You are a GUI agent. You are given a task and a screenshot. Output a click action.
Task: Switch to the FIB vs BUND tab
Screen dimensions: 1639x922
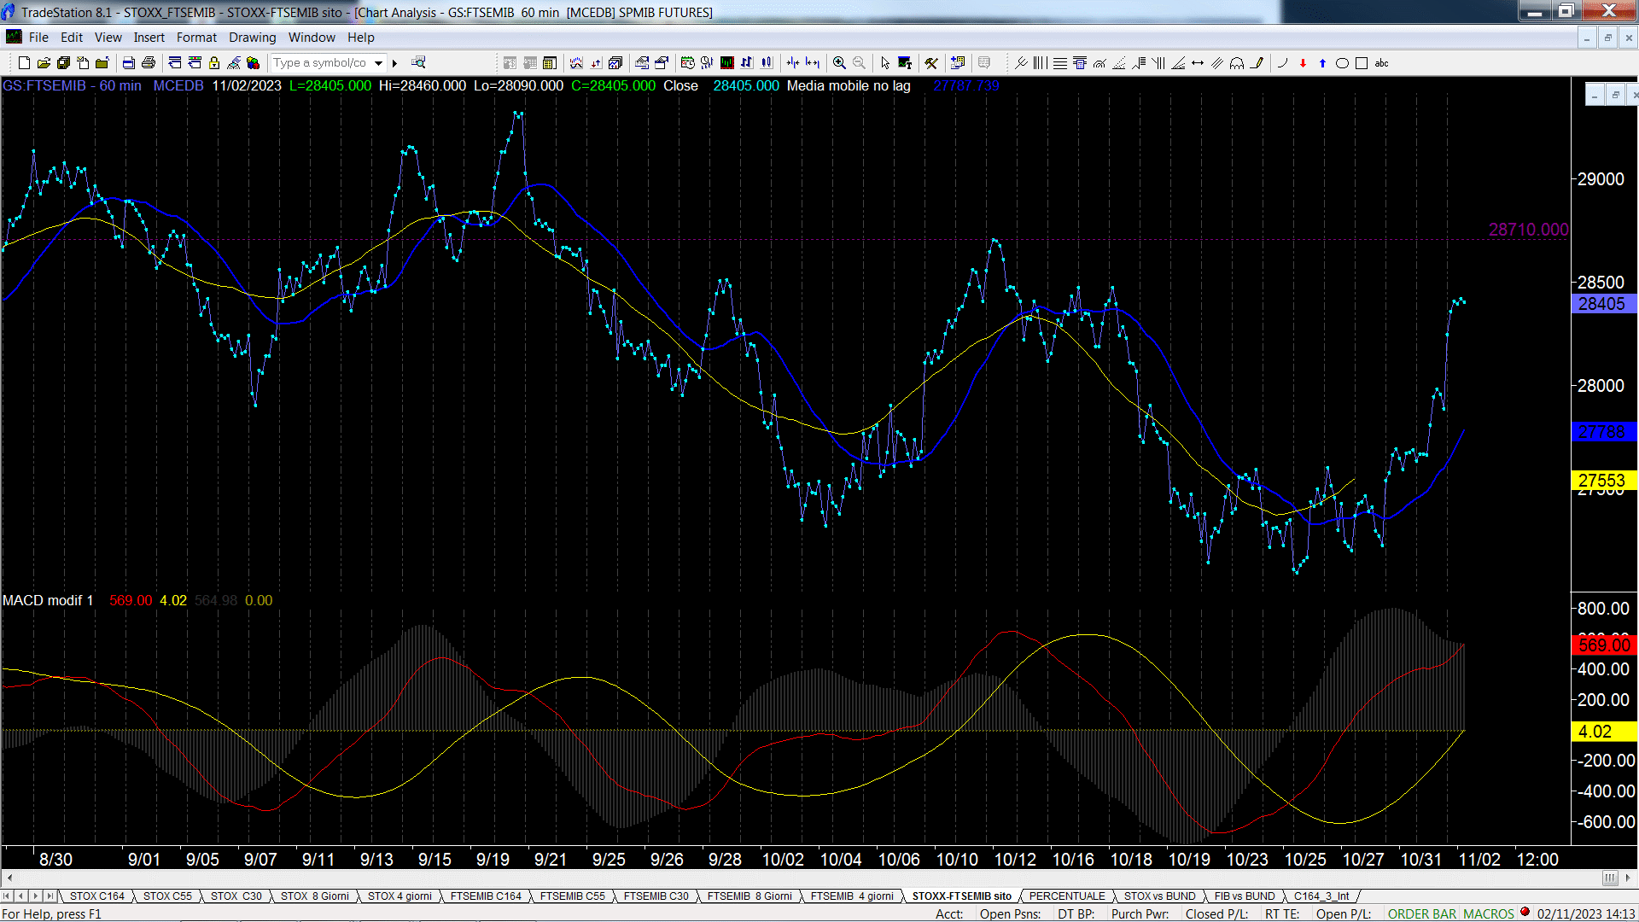coord(1245,896)
